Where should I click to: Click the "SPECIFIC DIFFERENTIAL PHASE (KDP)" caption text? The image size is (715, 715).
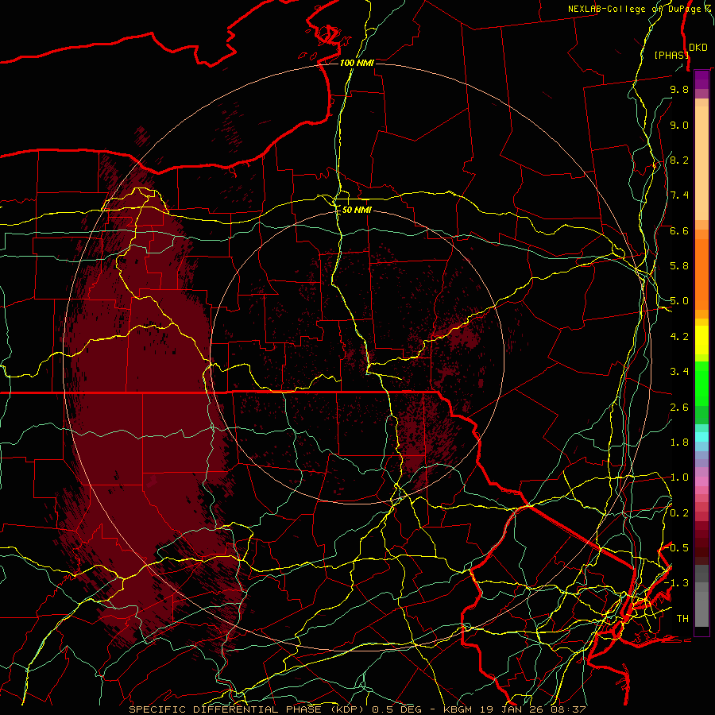[x=247, y=709]
